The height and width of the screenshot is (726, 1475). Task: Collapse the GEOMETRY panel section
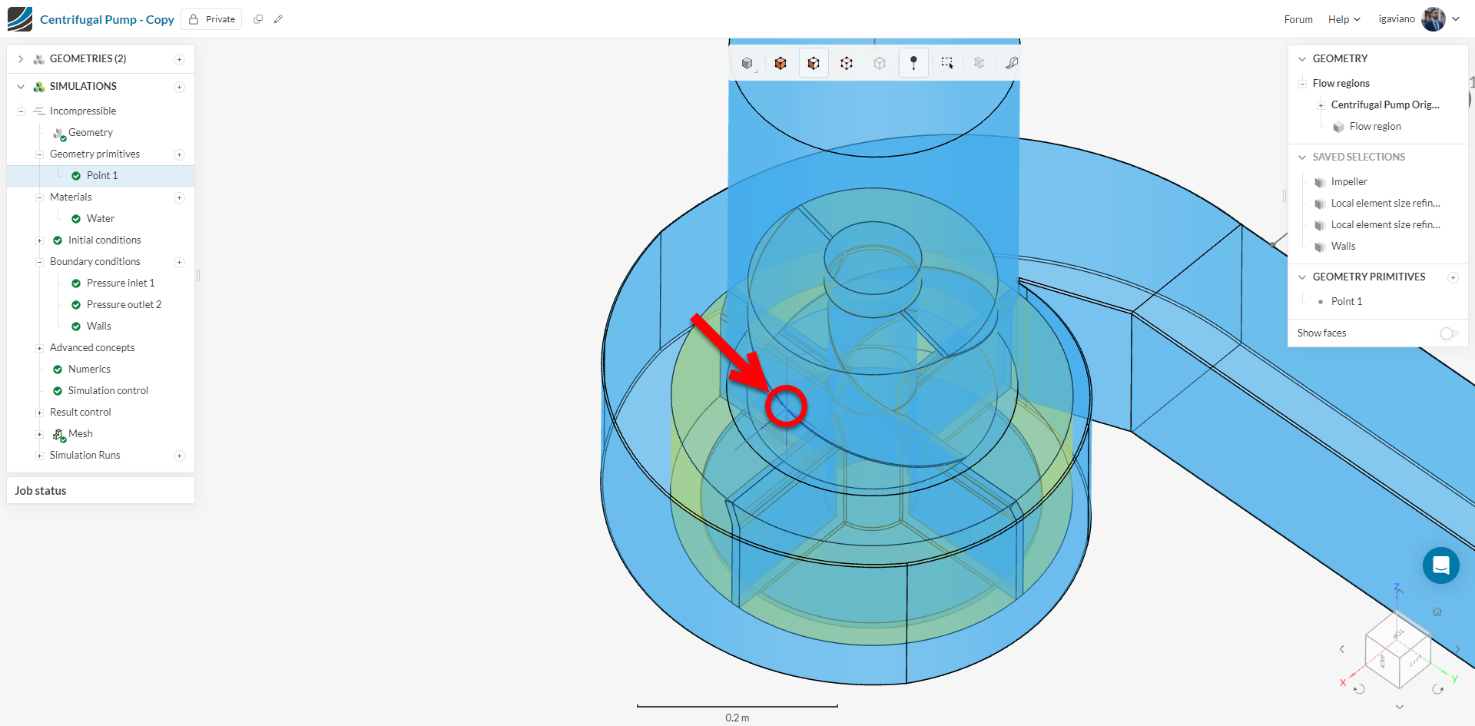coord(1302,59)
